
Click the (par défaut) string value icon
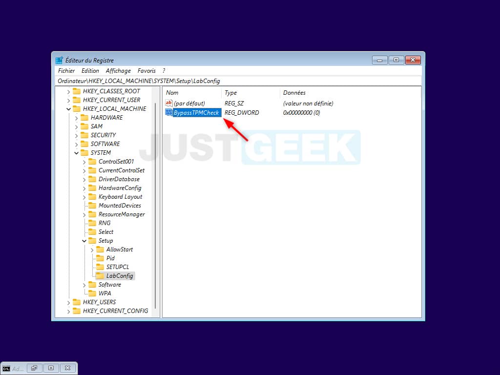[x=168, y=103]
